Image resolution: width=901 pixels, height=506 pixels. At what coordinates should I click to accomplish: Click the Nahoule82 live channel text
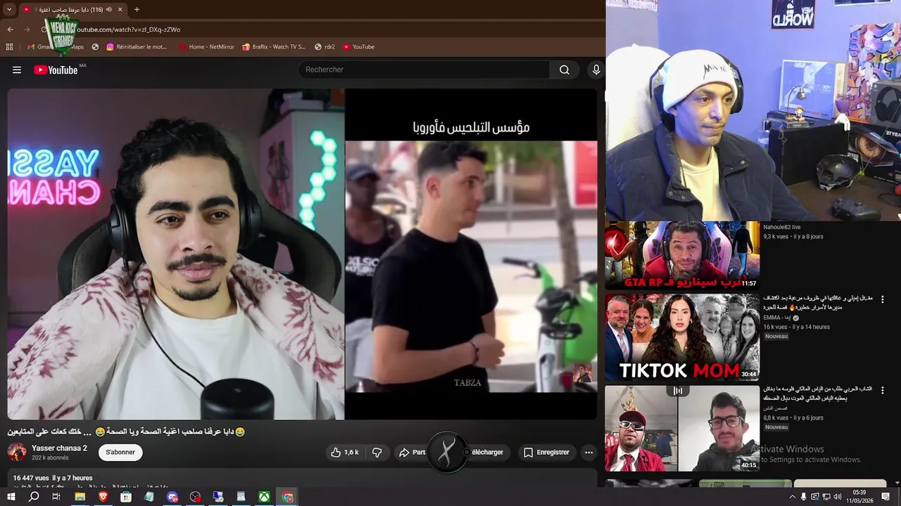782,227
